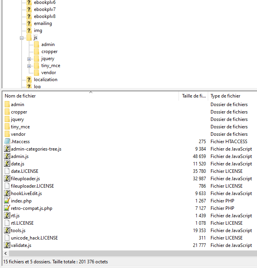257x268 pixels.
Task: Click the 35 780 size of date.LICENSE
Action: pyautogui.click(x=199, y=171)
